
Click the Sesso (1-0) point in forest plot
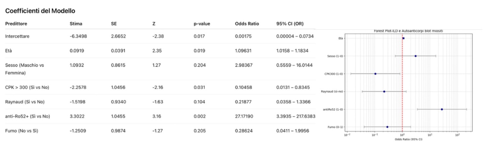415,56
